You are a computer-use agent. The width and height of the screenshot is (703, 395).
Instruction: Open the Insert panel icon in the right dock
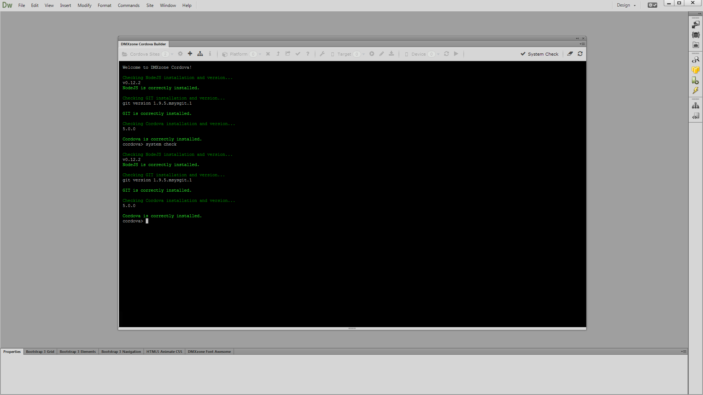pos(695,25)
